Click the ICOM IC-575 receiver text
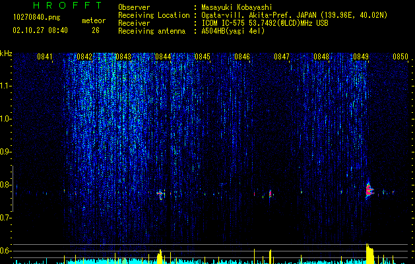Image resolution: width=415 pixels, height=264 pixels. point(265,23)
